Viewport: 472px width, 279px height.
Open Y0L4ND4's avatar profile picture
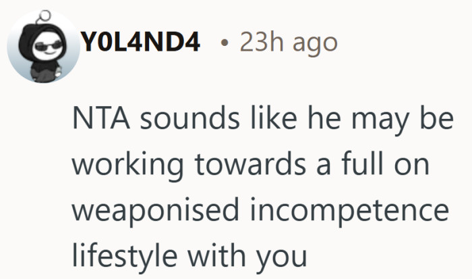pyautogui.click(x=43, y=47)
